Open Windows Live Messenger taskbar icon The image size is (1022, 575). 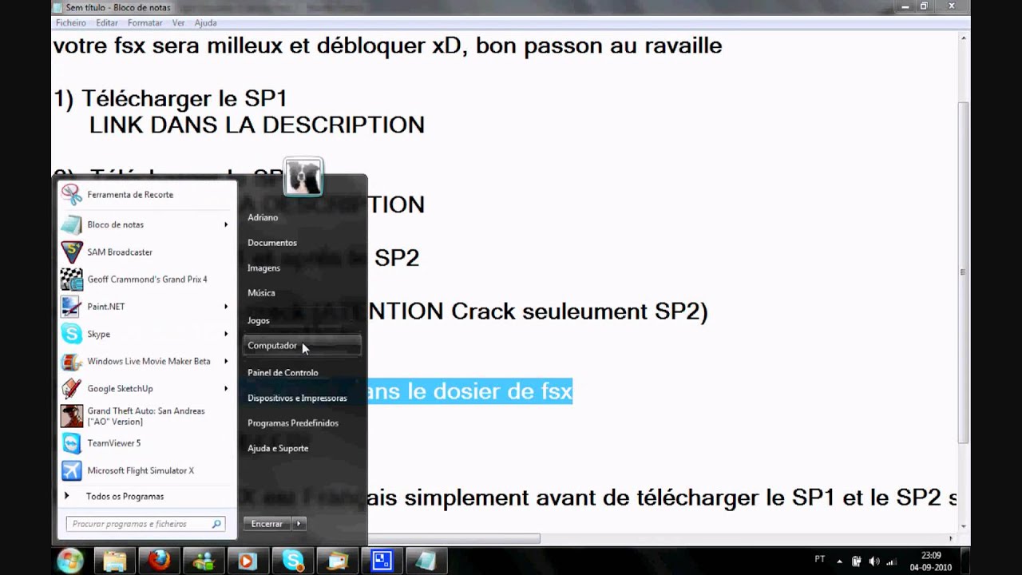point(204,561)
